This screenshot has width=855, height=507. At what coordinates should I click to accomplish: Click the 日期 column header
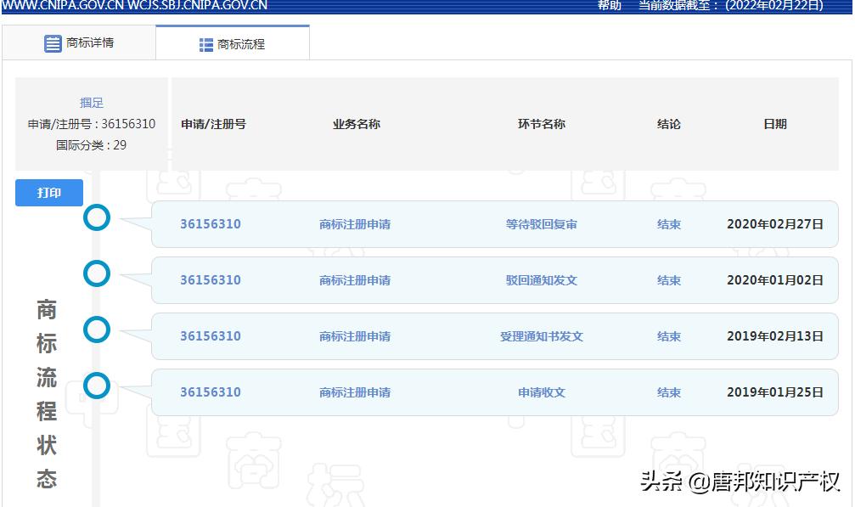774,123
